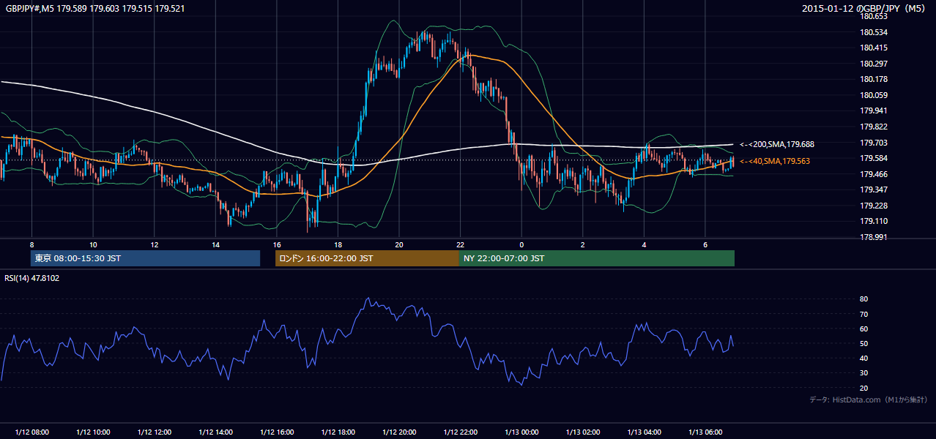The height and width of the screenshot is (439, 936).
Task: Click the 40 SMA 179.563 label
Action: point(774,161)
